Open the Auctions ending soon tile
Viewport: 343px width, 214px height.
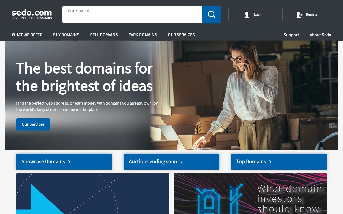(x=171, y=162)
